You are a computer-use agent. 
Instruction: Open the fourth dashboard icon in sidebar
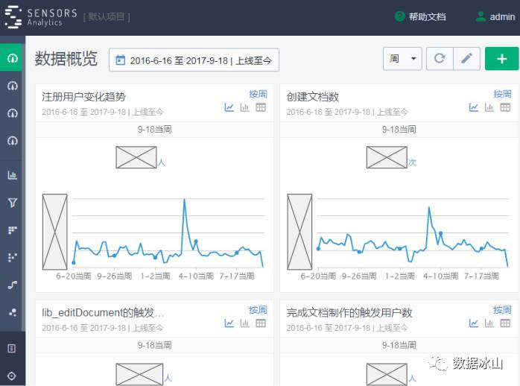coord(12,141)
